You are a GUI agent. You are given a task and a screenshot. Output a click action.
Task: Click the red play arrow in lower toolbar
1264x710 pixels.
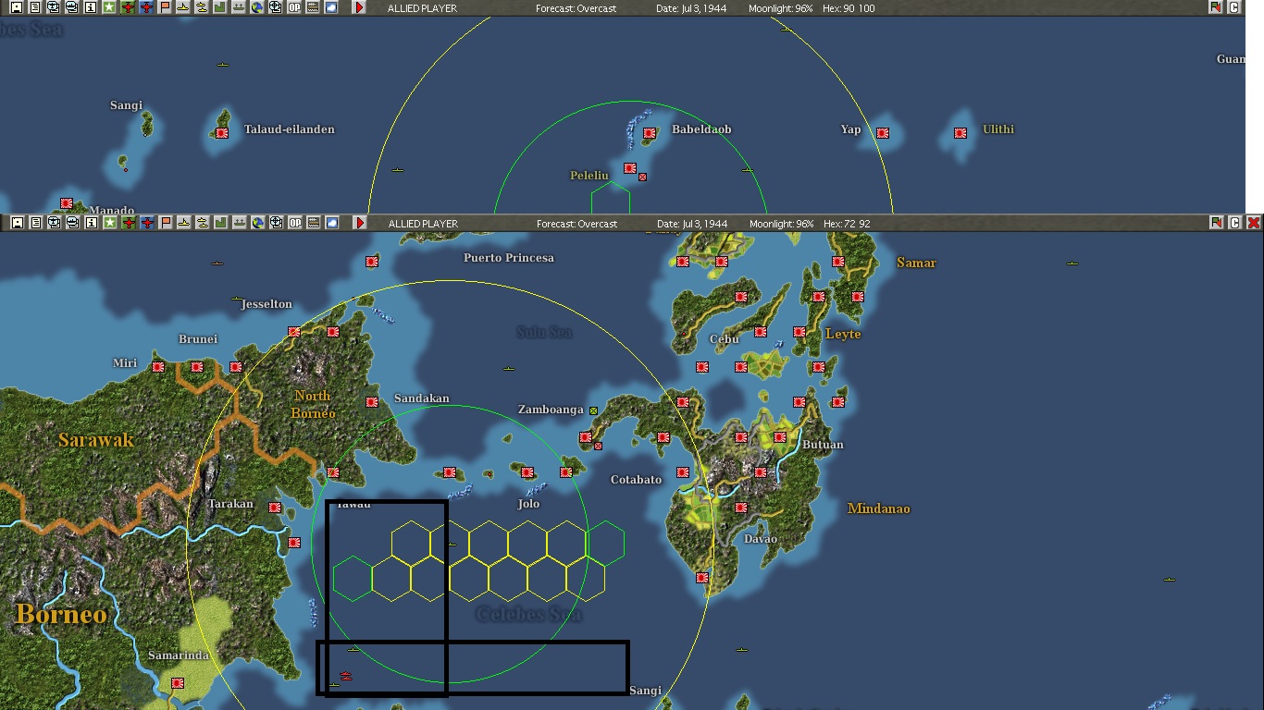359,223
